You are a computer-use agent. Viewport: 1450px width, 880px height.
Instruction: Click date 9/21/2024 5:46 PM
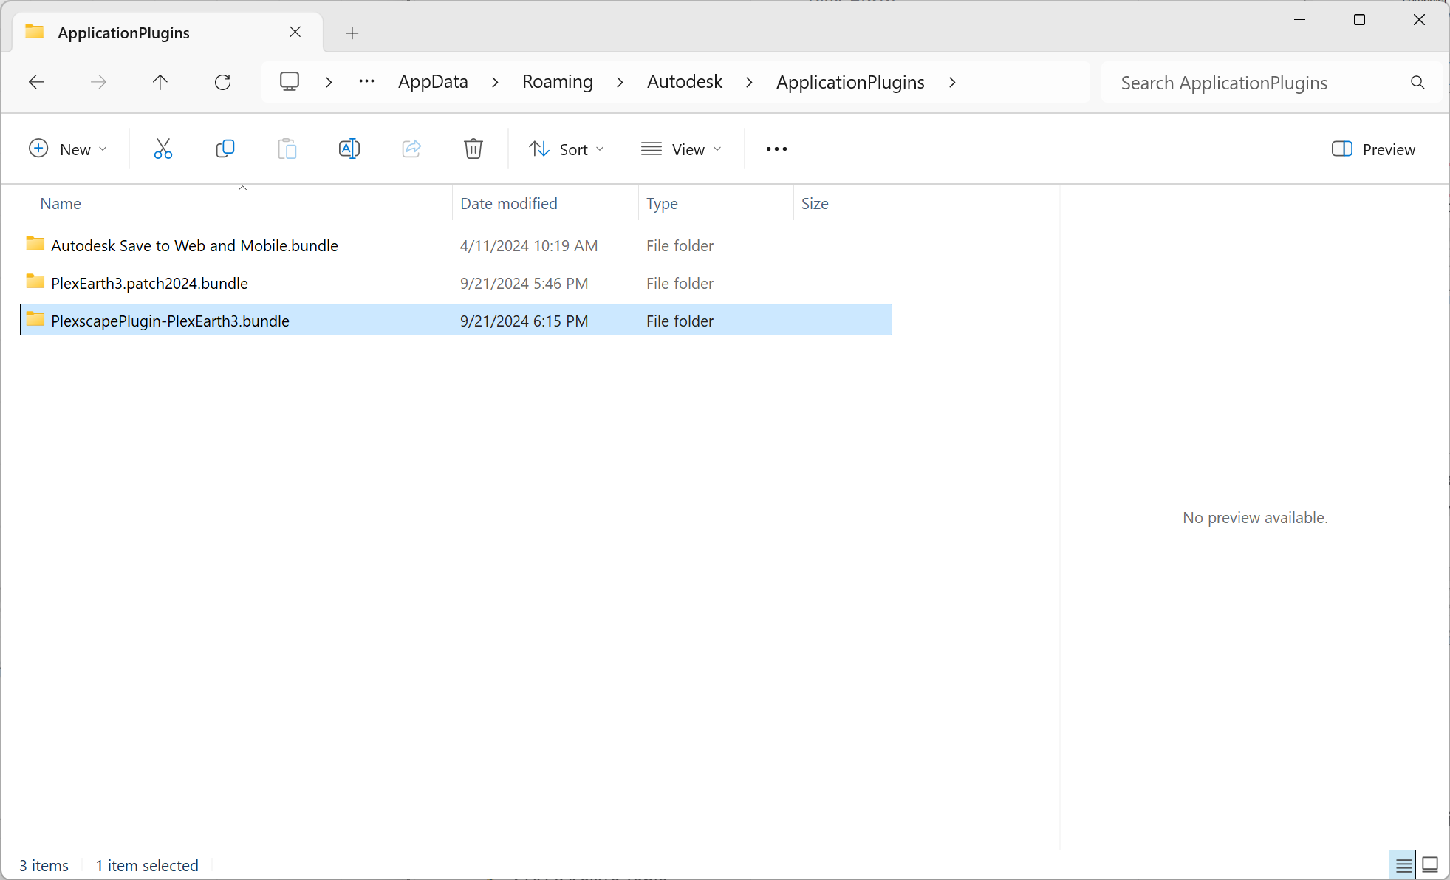tap(524, 283)
